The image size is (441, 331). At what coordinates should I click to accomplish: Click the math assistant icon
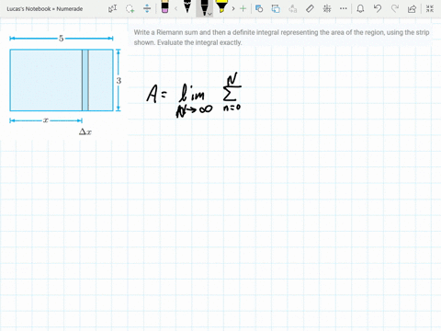coord(327,8)
